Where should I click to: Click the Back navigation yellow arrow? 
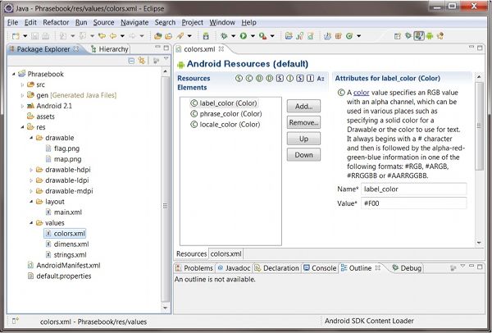[113, 36]
